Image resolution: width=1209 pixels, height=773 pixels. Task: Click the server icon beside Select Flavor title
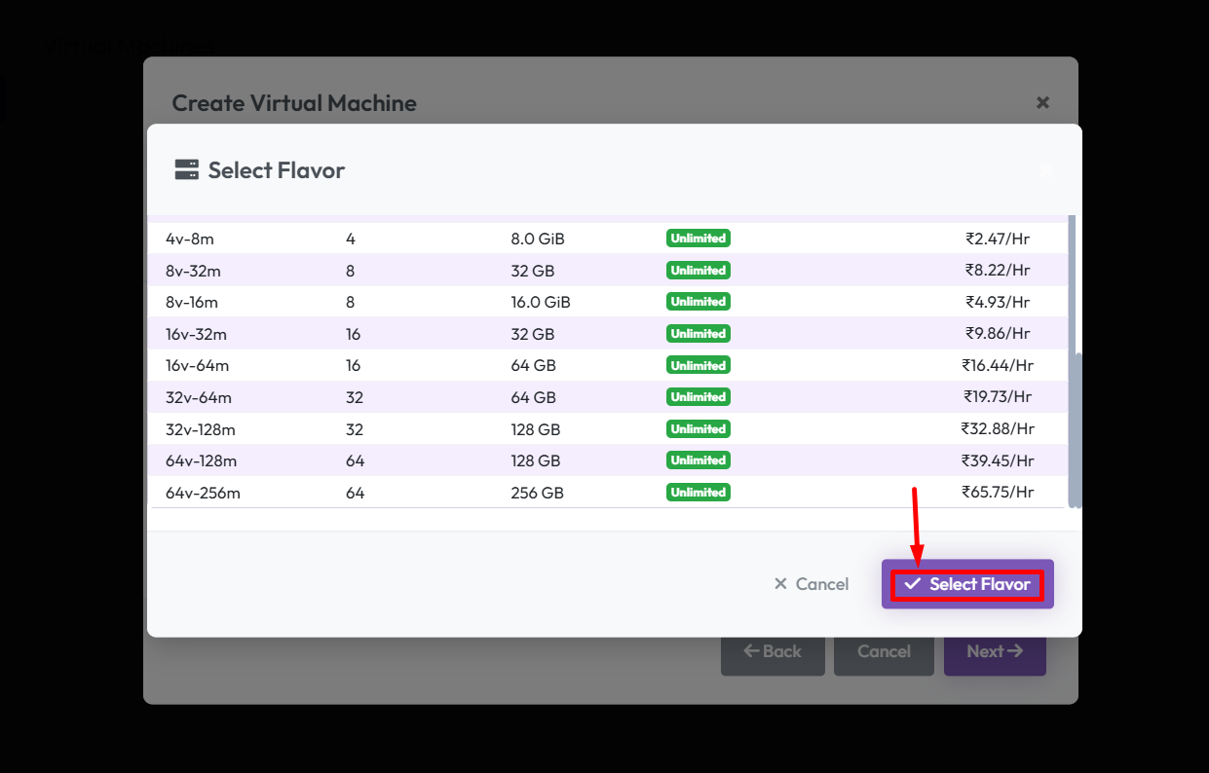point(186,170)
